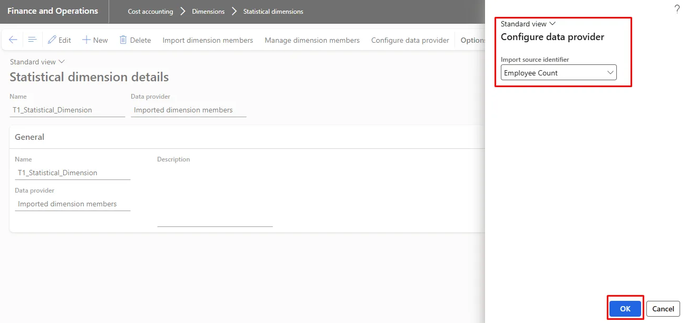
Task: Click Name field in General section
Action: pos(73,173)
